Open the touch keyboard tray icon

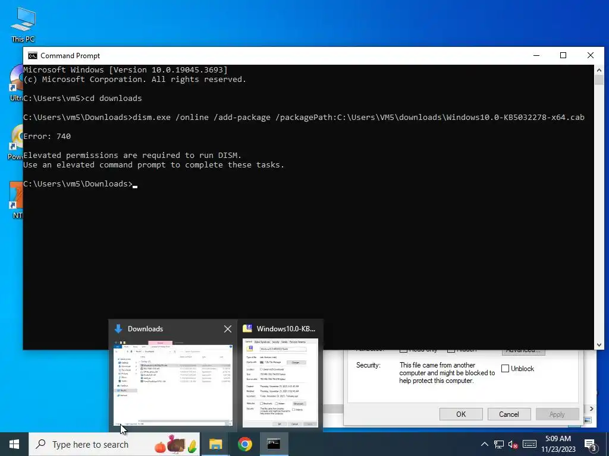coord(529,444)
